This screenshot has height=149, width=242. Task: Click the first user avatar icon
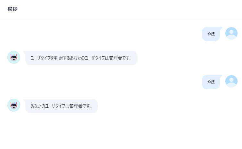(x=231, y=33)
